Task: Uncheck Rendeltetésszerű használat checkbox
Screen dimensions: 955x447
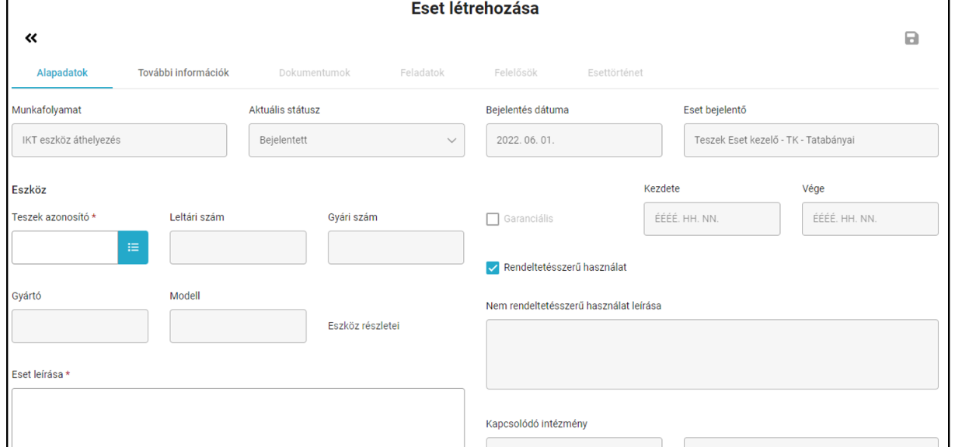Action: [x=493, y=268]
